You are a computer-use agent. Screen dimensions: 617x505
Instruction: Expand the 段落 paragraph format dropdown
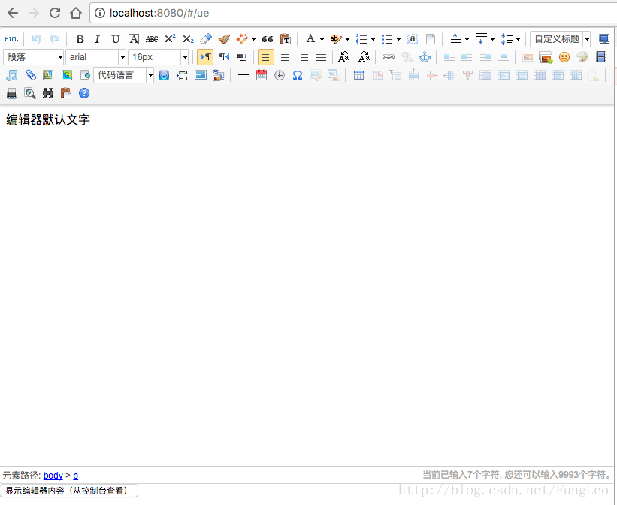34,57
